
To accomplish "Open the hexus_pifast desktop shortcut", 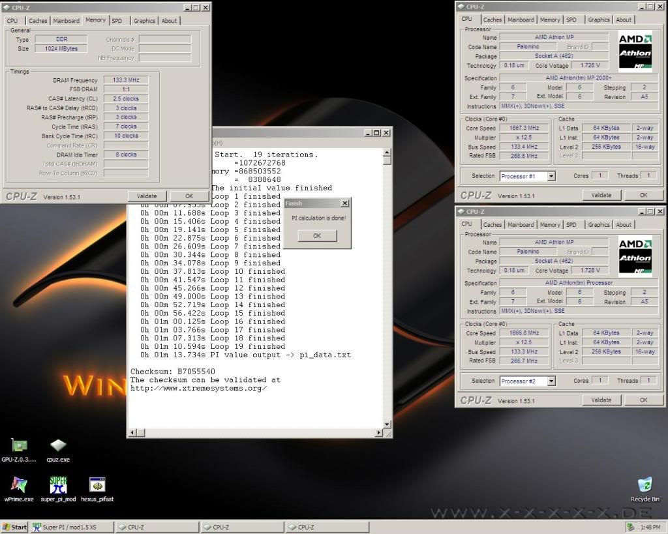I will pyautogui.click(x=97, y=489).
